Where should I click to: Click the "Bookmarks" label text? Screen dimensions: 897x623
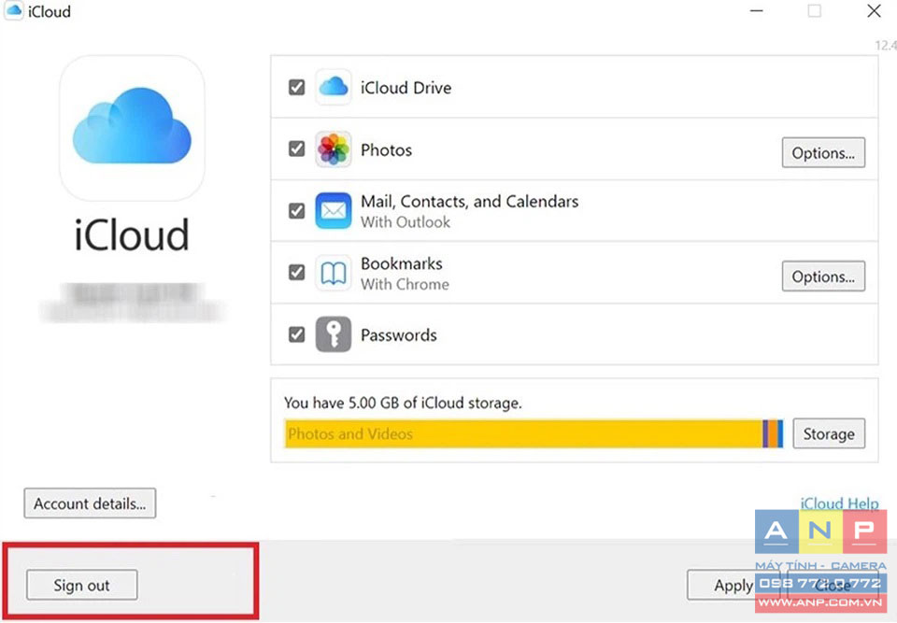401,263
